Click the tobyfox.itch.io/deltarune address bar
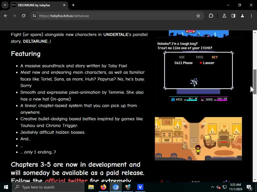Viewport: 257px width, 192px height. (117, 16)
